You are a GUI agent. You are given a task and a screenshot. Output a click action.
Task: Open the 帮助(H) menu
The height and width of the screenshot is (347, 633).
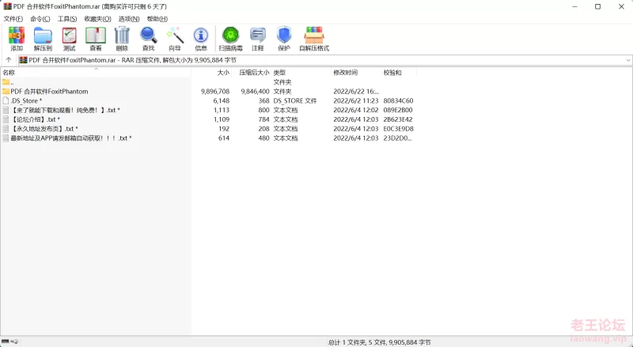(x=157, y=19)
